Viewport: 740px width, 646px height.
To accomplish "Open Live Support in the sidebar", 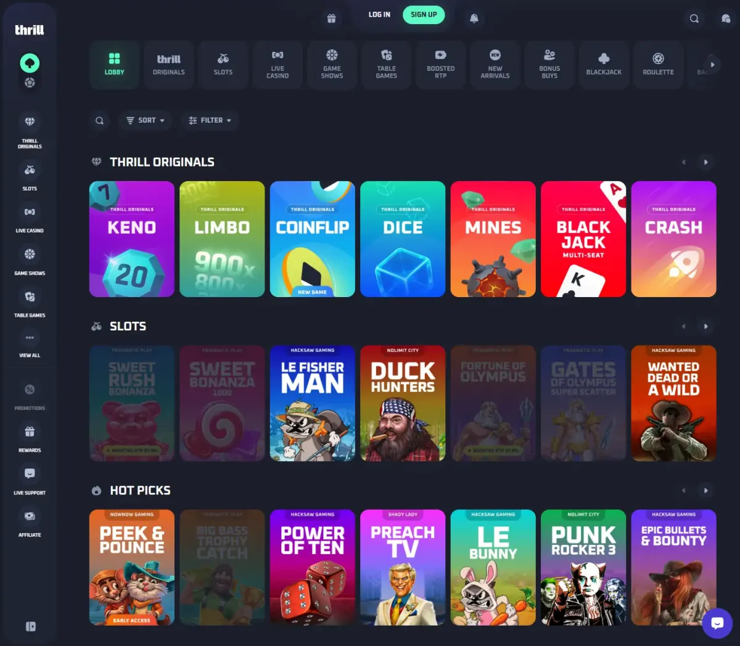I will pos(30,481).
